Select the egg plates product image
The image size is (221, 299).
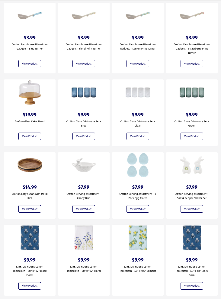[138, 165]
